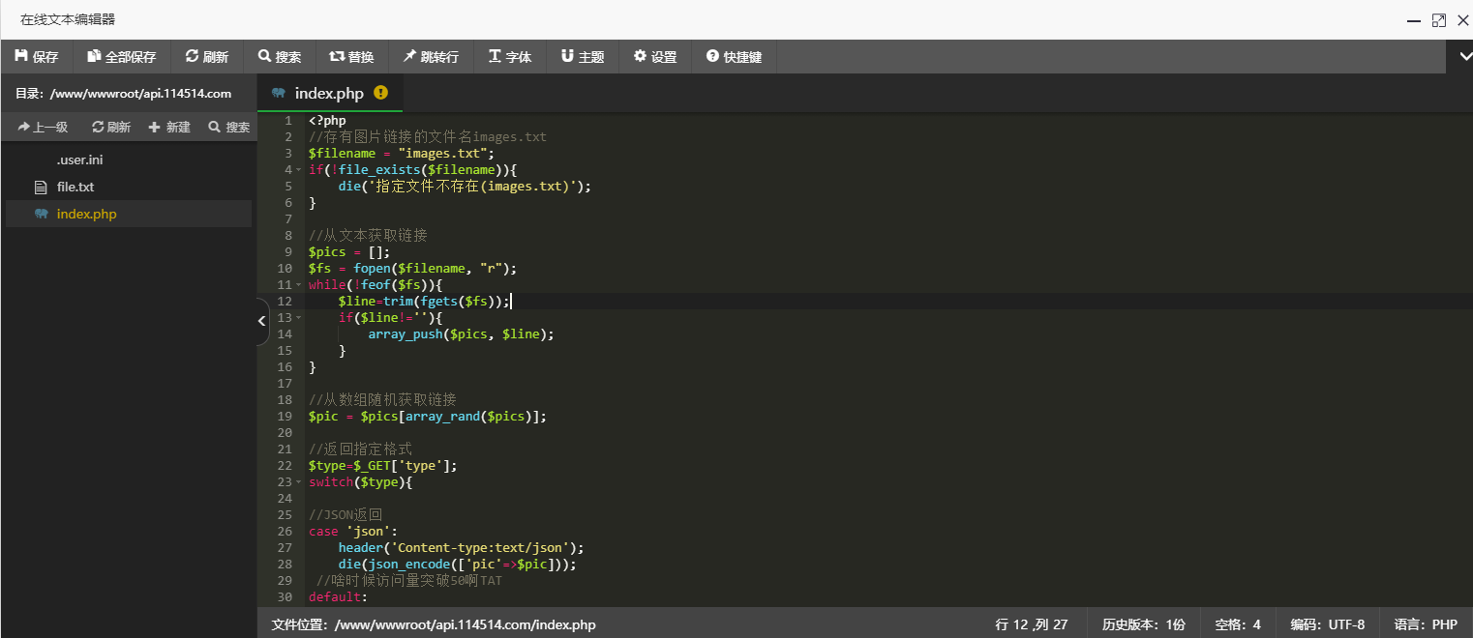The image size is (1473, 638).
Task: Click the $pic = $pics[array_rand($pics)] line
Action: point(428,417)
